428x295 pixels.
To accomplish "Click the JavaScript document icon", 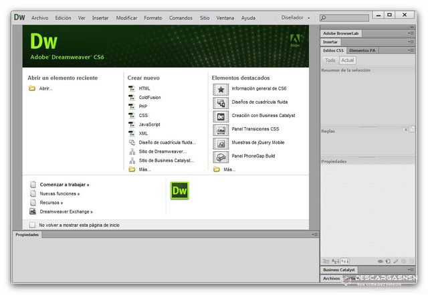I will pos(132,124).
